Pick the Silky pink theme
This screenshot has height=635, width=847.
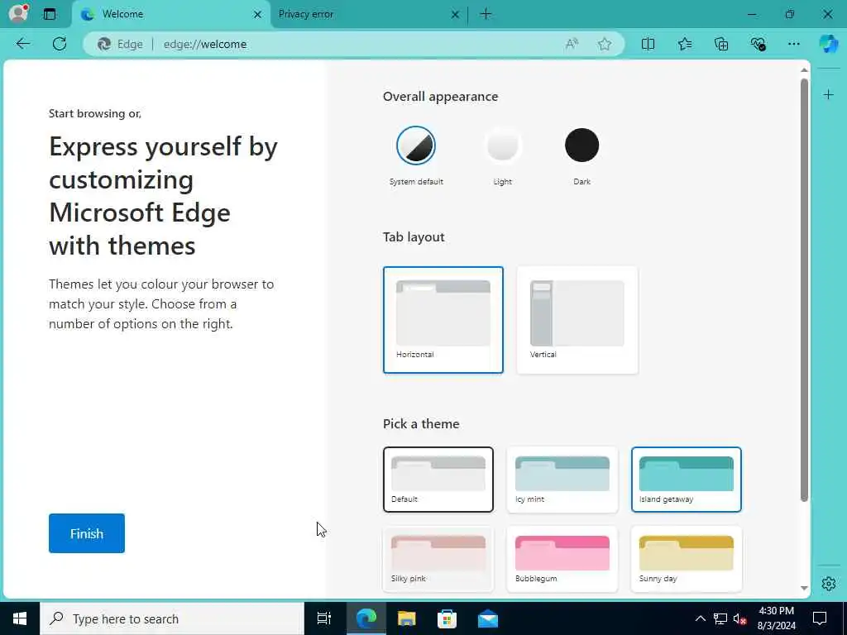(438, 559)
